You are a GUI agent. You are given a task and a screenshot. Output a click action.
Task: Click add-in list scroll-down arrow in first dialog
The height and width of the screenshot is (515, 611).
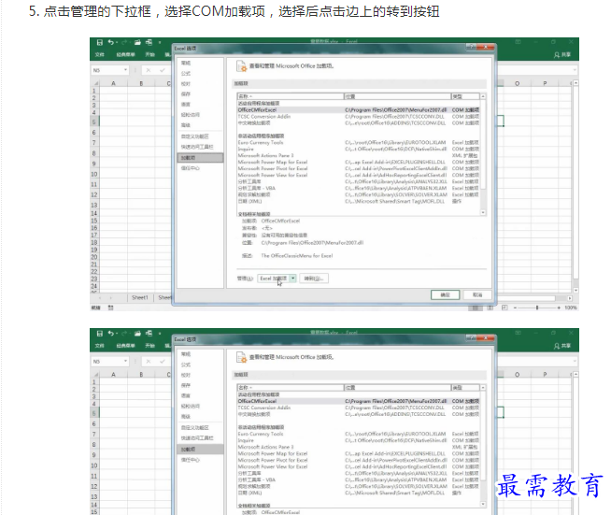(483, 212)
